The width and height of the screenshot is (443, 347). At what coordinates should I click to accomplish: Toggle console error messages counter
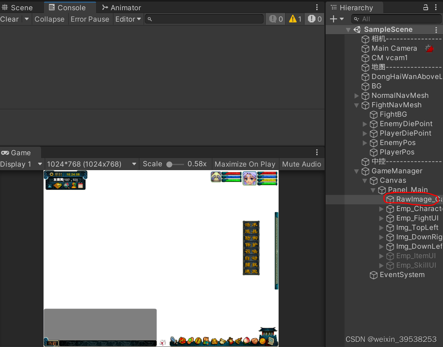[x=314, y=19]
